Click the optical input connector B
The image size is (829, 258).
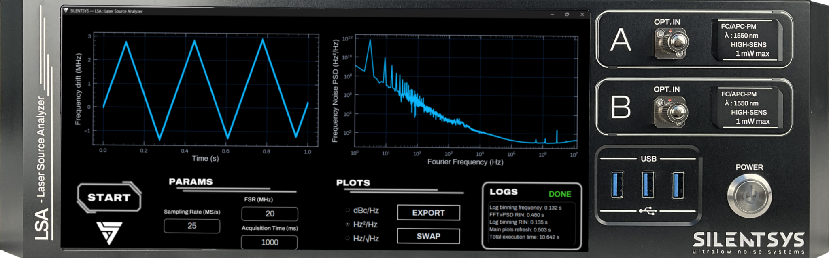[x=671, y=111]
